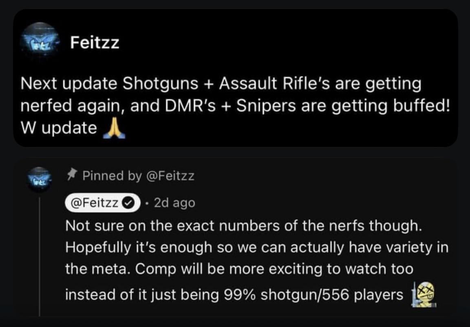
Task: Click the vertical reply thread line
Action: (x=40, y=257)
